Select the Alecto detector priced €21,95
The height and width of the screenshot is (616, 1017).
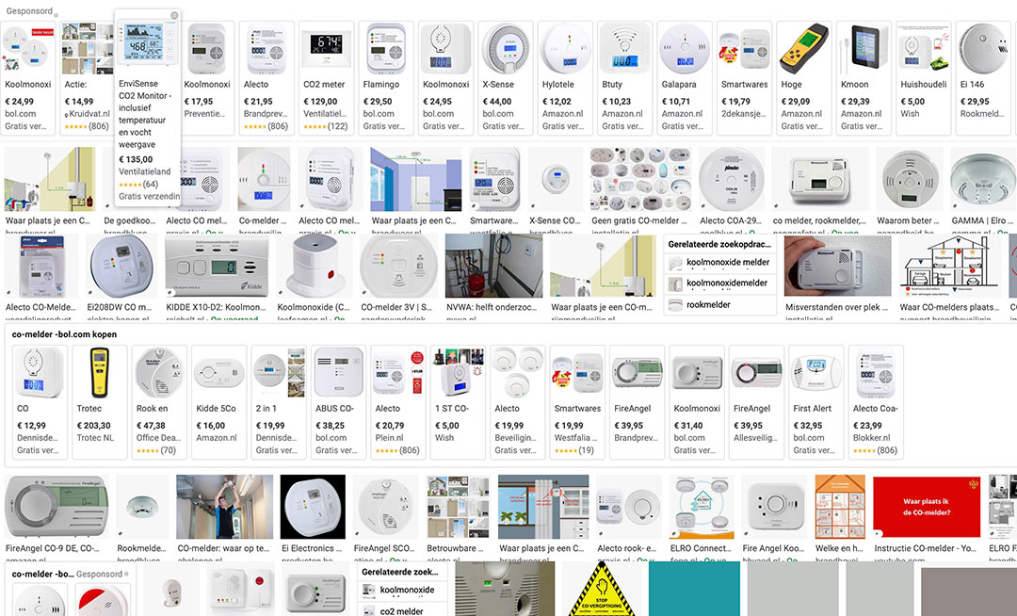pyautogui.click(x=266, y=78)
